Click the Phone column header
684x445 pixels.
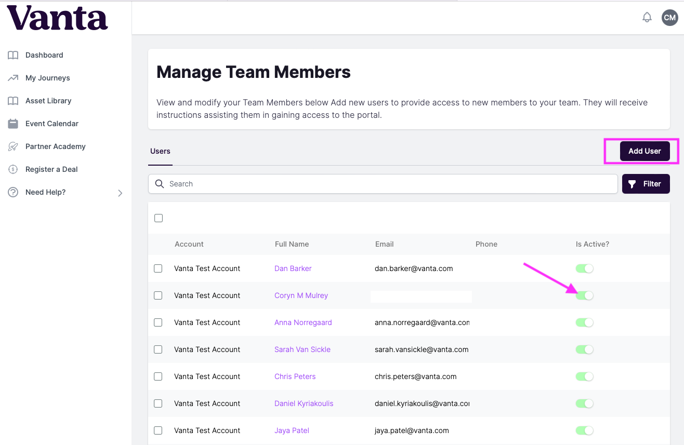pyautogui.click(x=486, y=244)
